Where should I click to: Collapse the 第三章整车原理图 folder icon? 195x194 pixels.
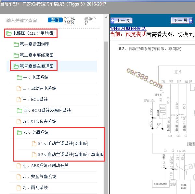[x=16, y=67]
